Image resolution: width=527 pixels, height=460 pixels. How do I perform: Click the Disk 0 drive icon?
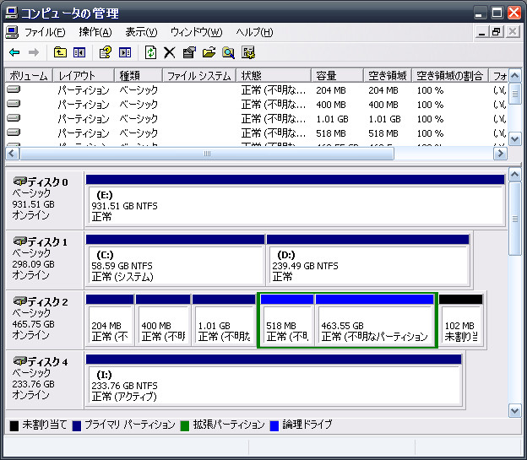[x=19, y=181]
